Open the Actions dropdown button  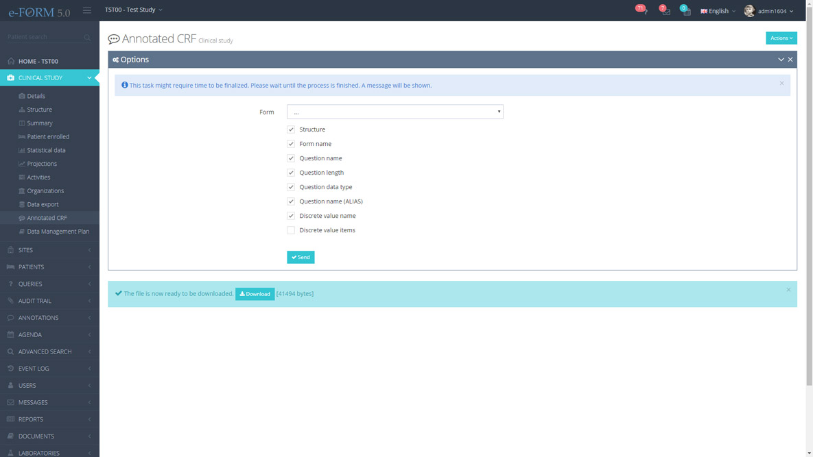point(781,38)
